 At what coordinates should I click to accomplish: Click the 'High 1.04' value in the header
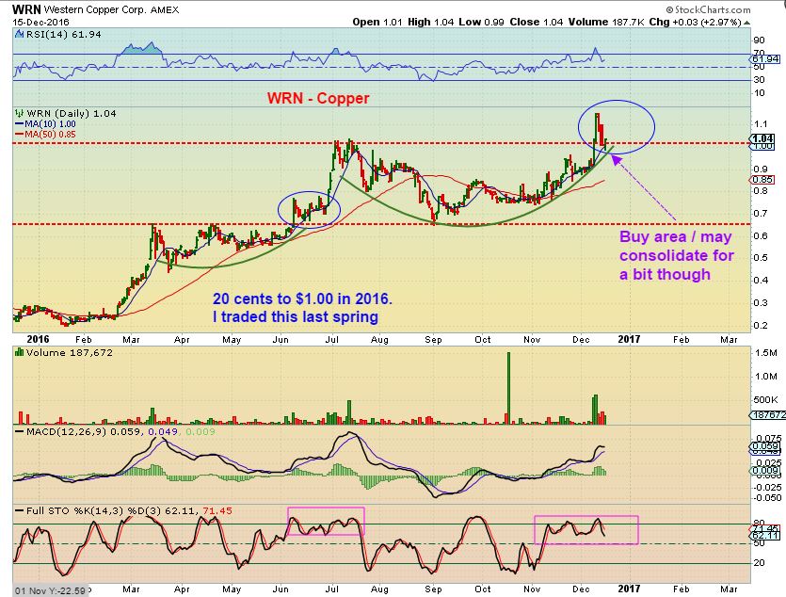click(430, 22)
